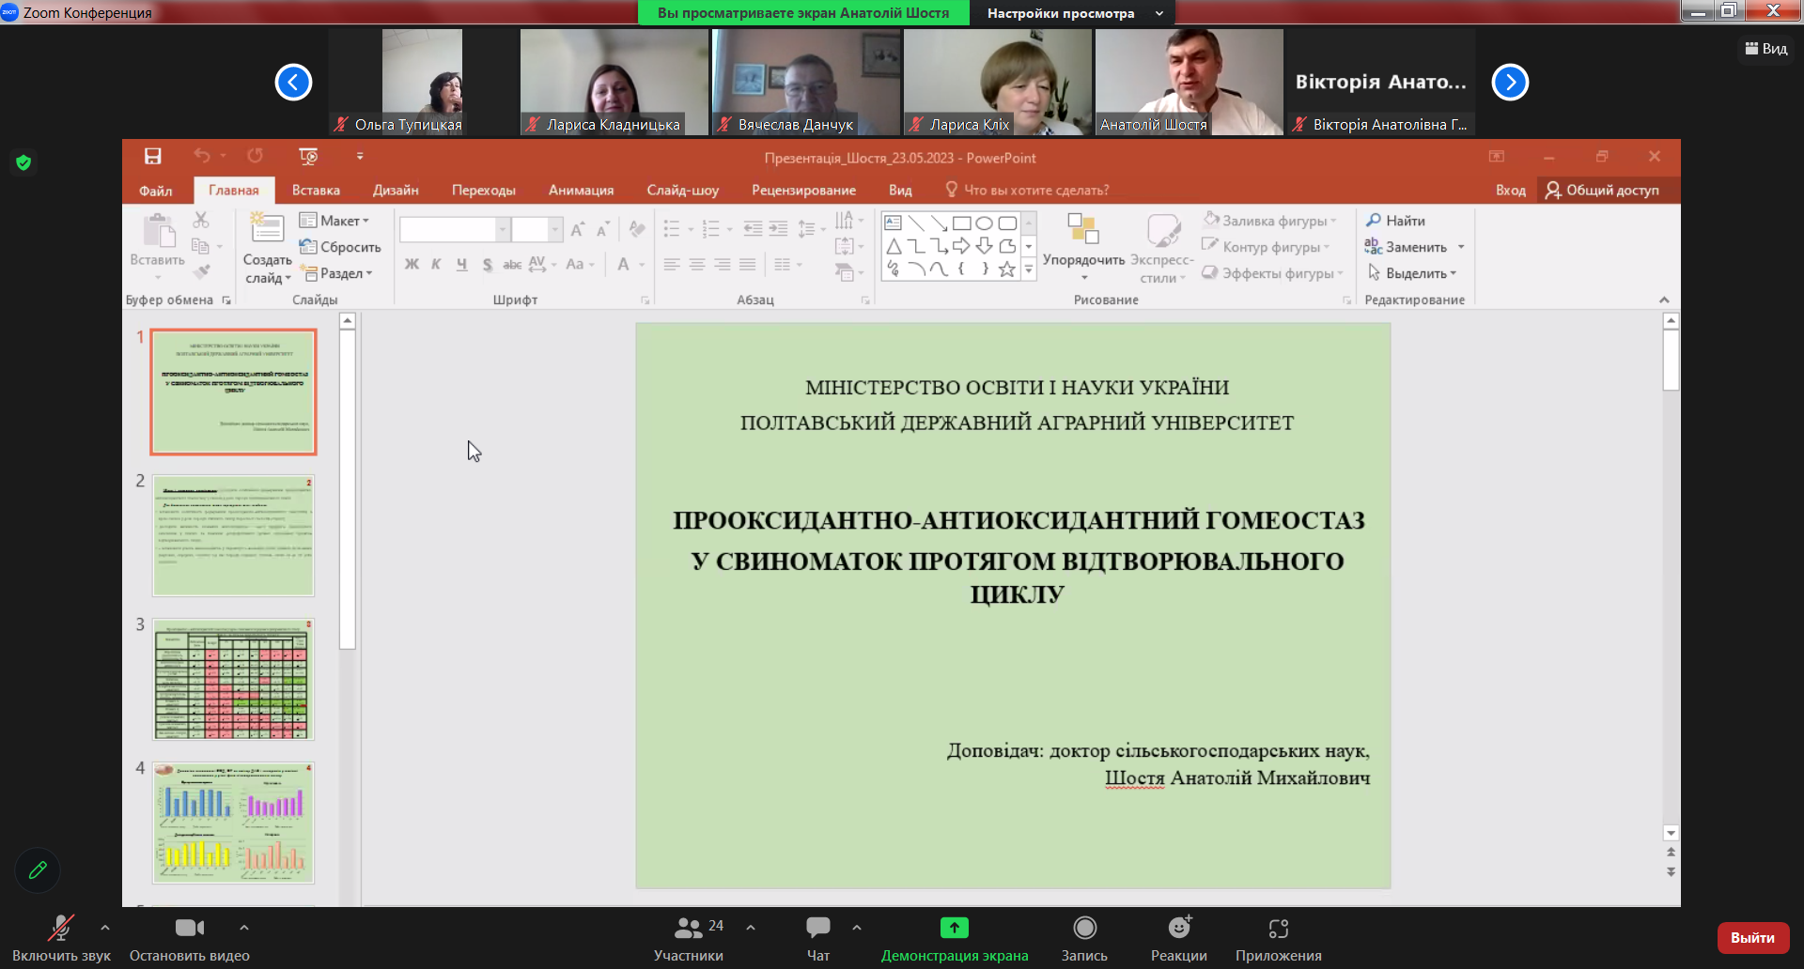Click Общий доступ share button
Image resolution: width=1804 pixels, height=969 pixels.
1603,190
